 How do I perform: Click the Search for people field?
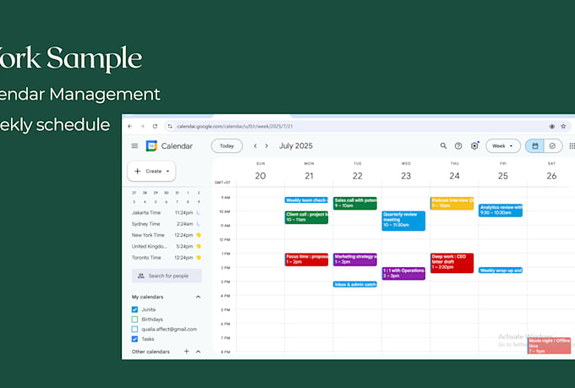[167, 276]
